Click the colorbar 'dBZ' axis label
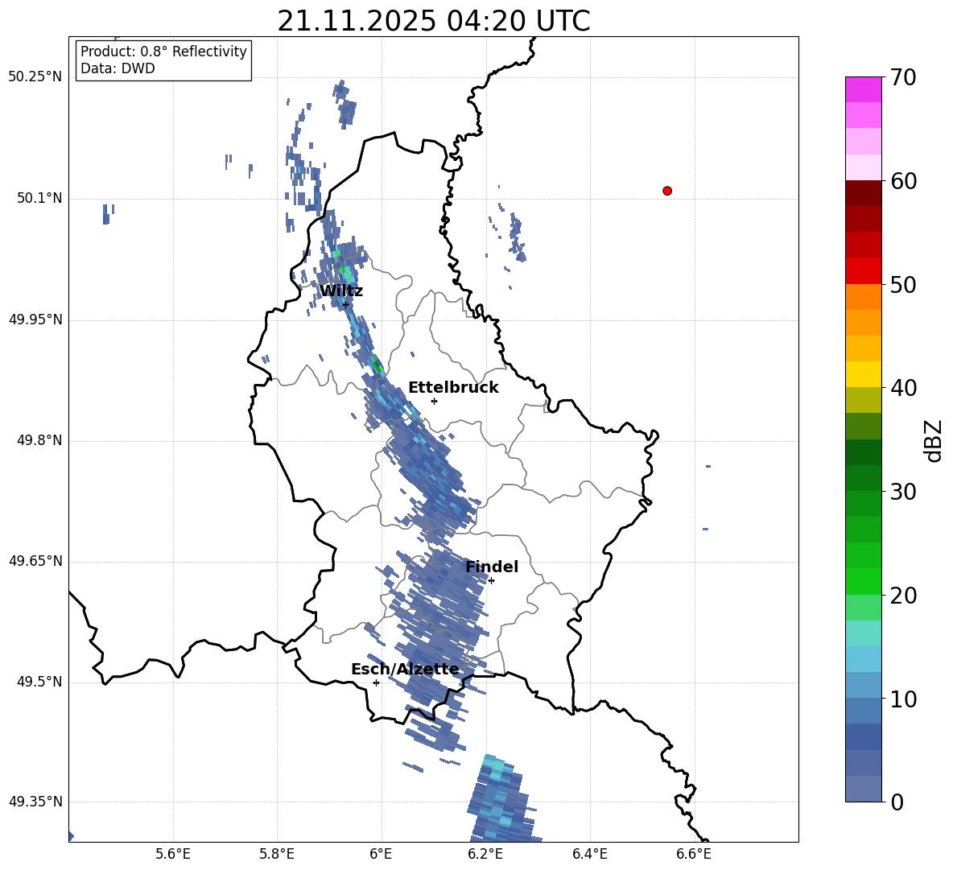This screenshot has width=953, height=870. coord(934,440)
